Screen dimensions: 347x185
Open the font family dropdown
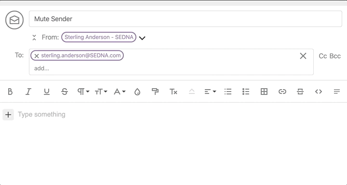click(x=120, y=92)
